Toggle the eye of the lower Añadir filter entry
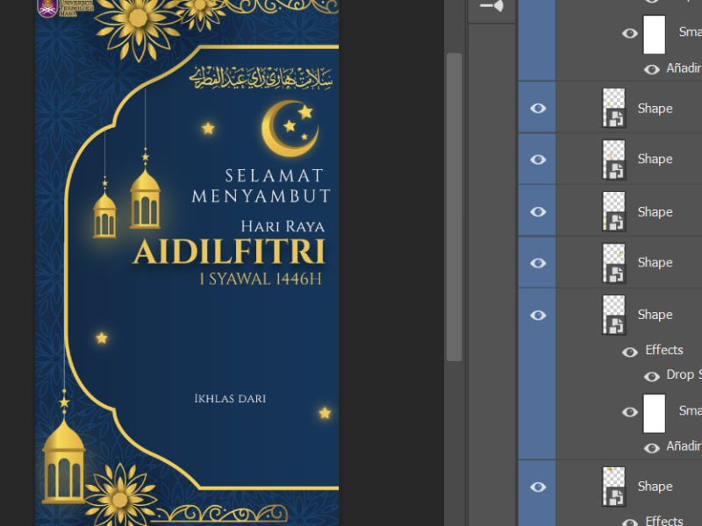Screen dimensions: 702x526 pyautogui.click(x=651, y=448)
